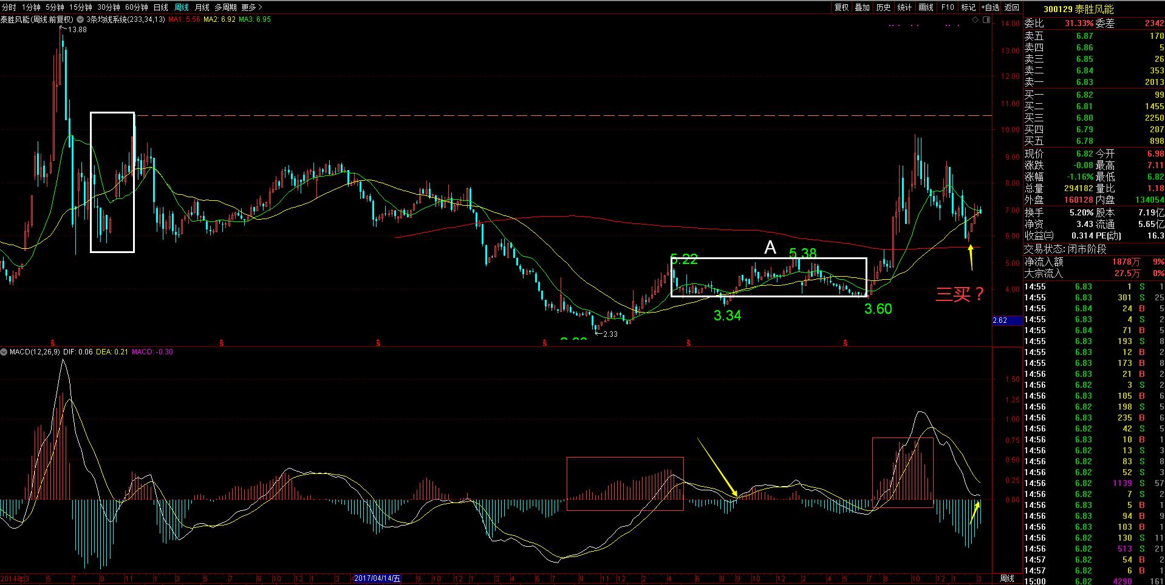Open dropdown next to 泰胜风能(周线.前复权) title
Viewport: 1165px width, 585px height.
point(80,19)
